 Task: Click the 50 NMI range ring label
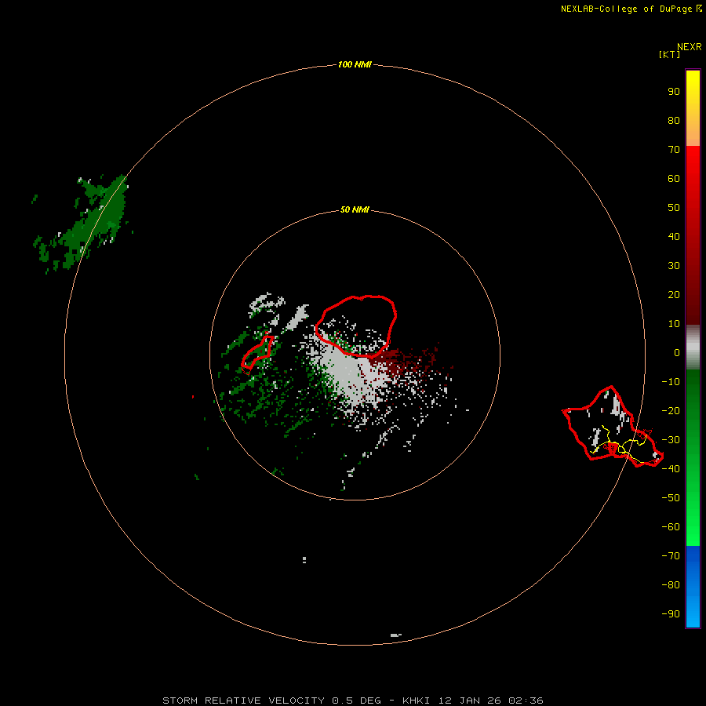[355, 209]
